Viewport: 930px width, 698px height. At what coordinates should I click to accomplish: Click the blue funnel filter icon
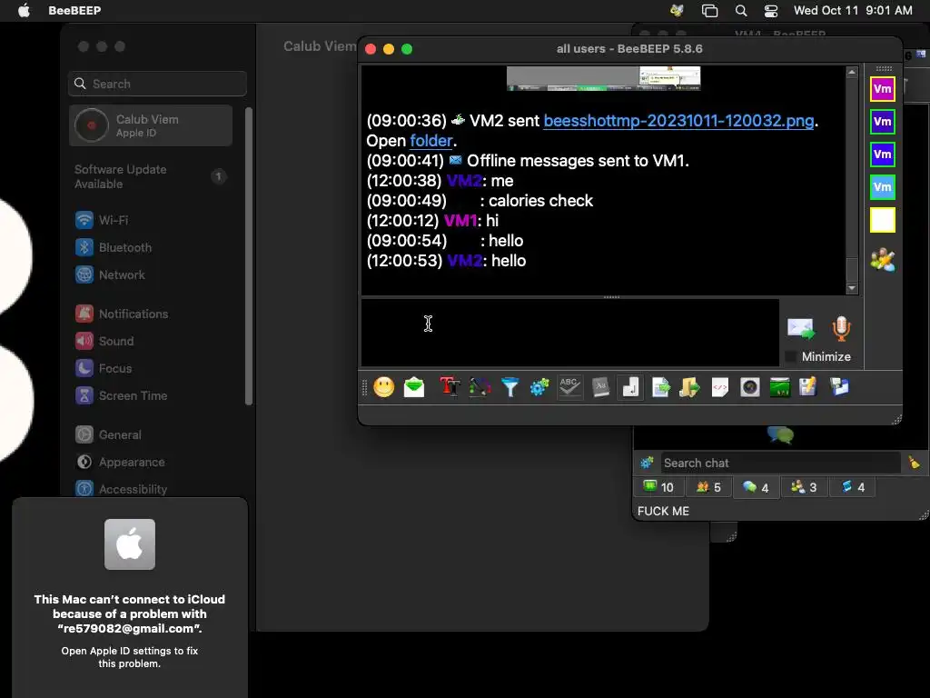click(510, 387)
